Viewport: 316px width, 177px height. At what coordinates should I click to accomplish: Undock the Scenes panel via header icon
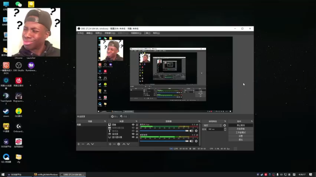tap(105, 122)
